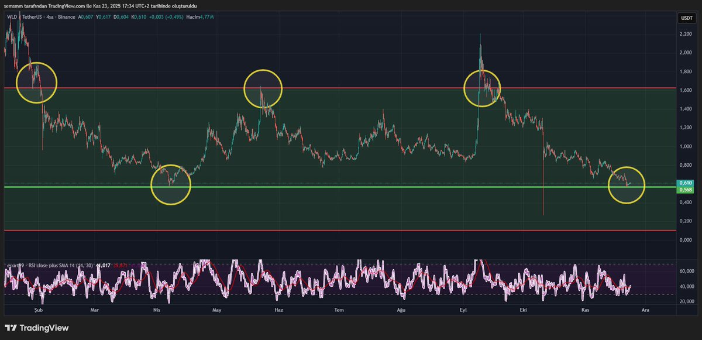Click the May month label on time axis
Screen dimensions: 702x340
(217, 309)
